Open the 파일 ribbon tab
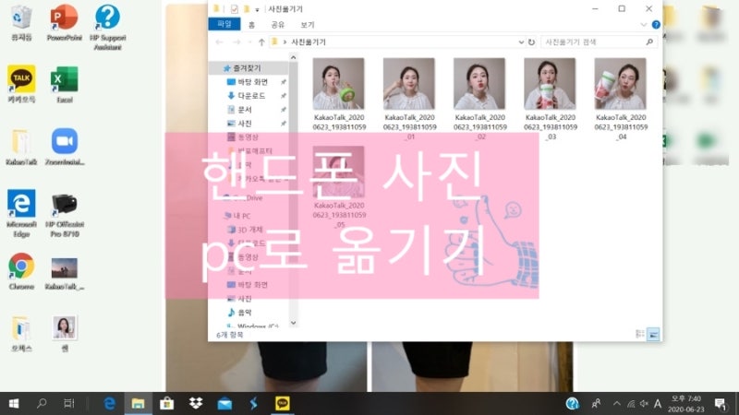This screenshot has width=739, height=415. pos(224,24)
